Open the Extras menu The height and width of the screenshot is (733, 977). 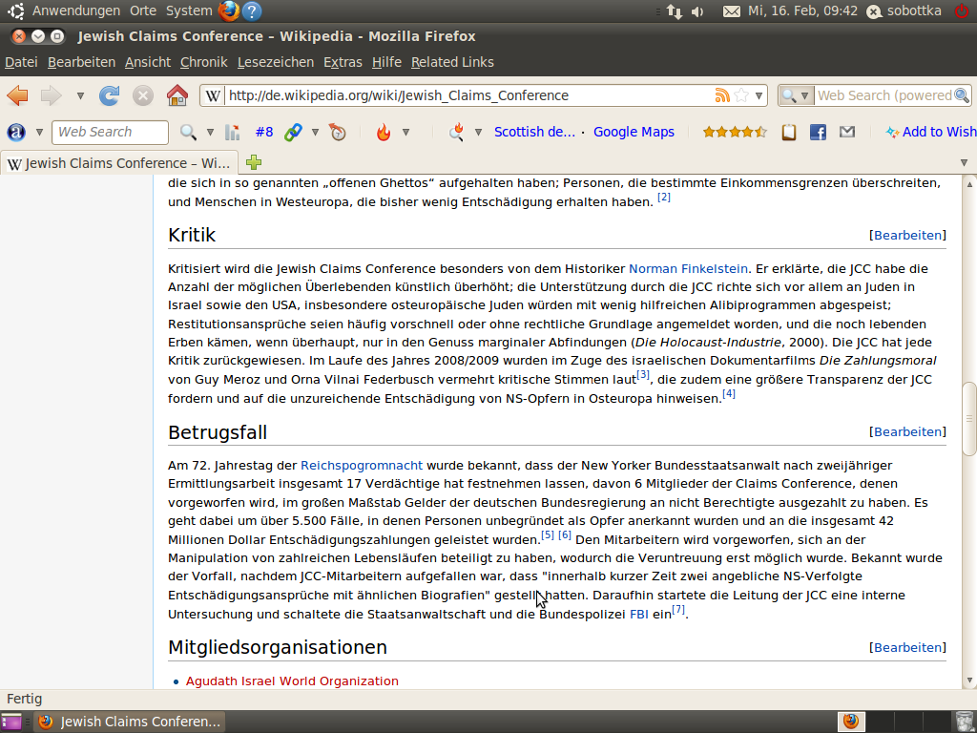click(343, 62)
